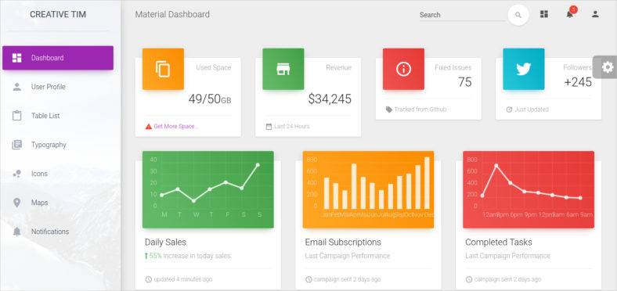
Task: Click '55% increase in today sales' text
Action: [190, 256]
